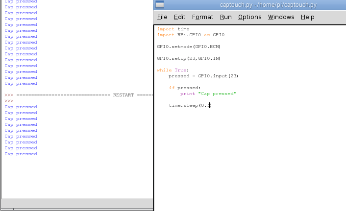The image size is (346, 211).
Task: Open the Options menu
Action: 249,17
